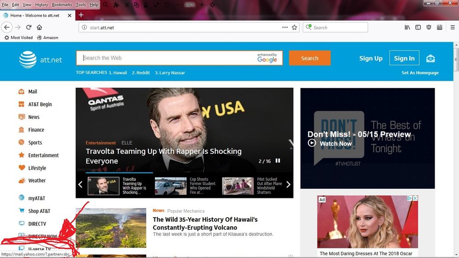Viewport: 459px width, 258px height.
Task: Click the title bar copy icon
Action: click(x=136, y=5)
